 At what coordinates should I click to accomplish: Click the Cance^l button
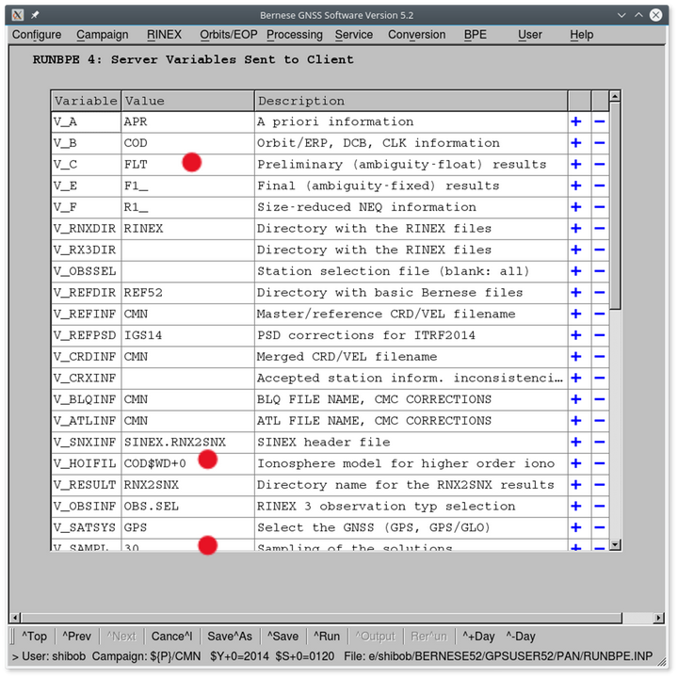pyautogui.click(x=171, y=637)
